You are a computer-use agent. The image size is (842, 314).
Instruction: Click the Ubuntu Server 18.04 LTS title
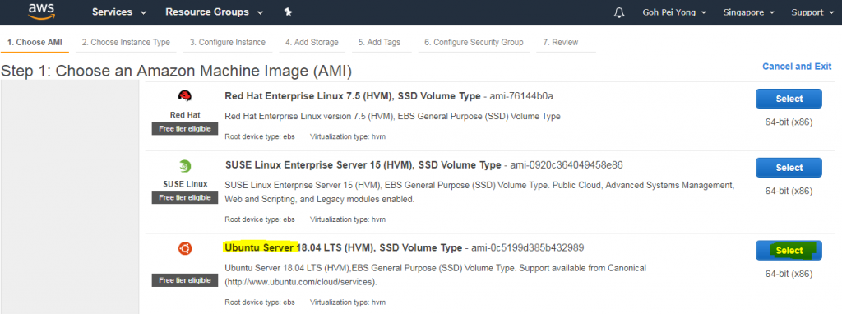343,247
